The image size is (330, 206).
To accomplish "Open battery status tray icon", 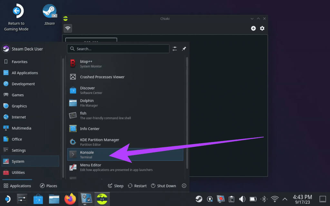I will coord(253,199).
